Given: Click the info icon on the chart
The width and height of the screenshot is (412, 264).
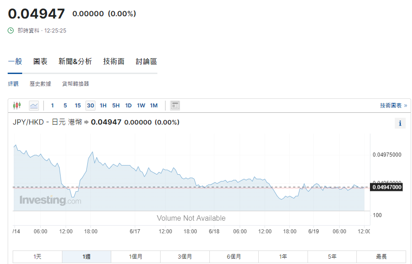Looking at the screenshot, I should click(x=400, y=123).
